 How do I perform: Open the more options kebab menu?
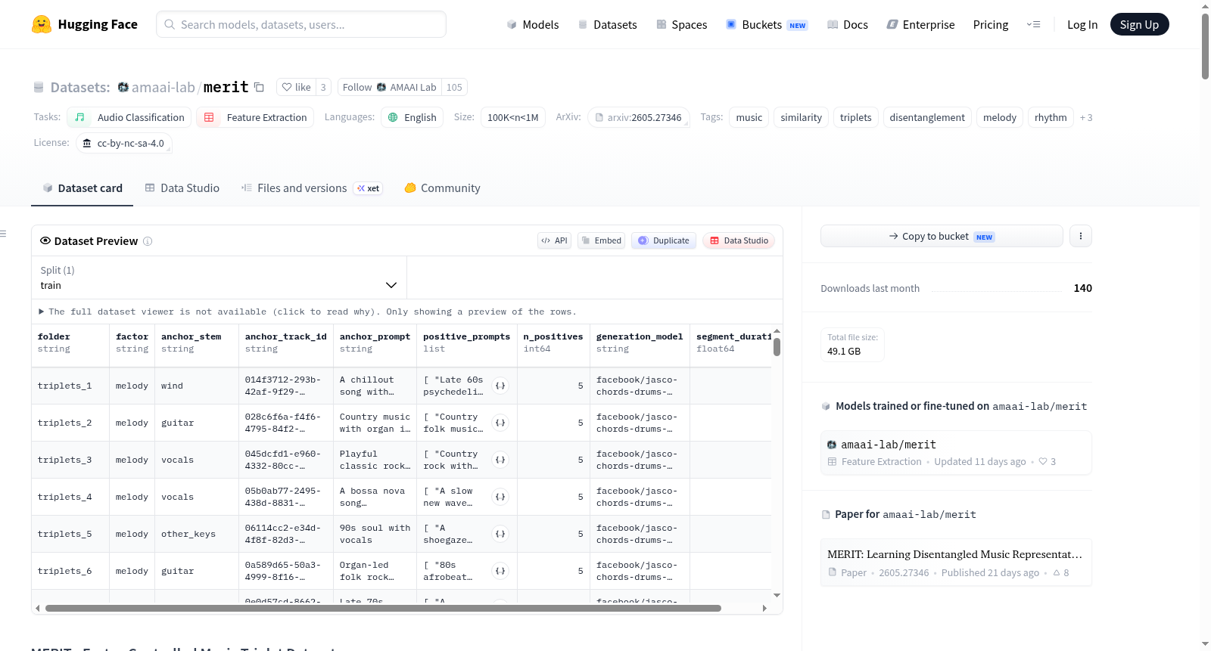point(1081,236)
